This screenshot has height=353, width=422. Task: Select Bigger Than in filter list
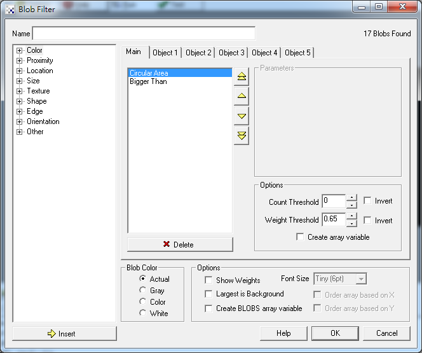148,81
